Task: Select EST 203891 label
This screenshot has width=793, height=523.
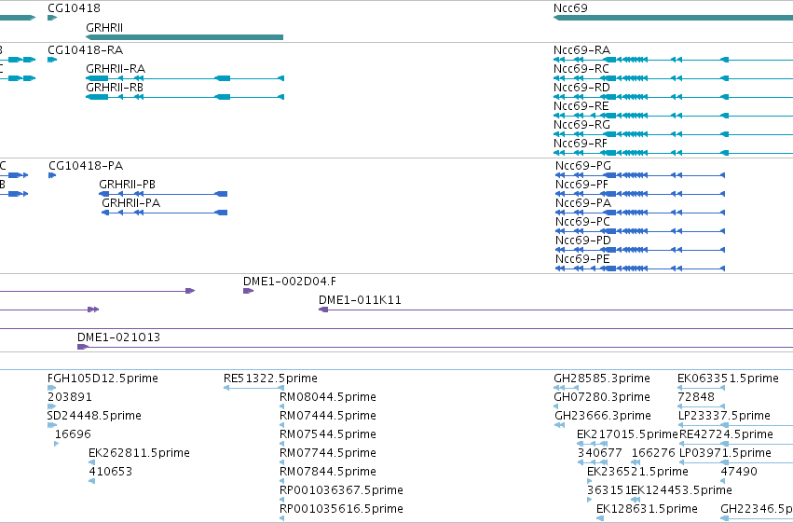Action: pos(70,397)
